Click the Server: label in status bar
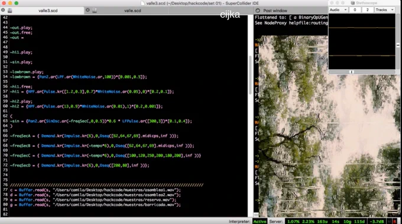Image resolution: width=402 pixels, height=224 pixels. (x=276, y=222)
